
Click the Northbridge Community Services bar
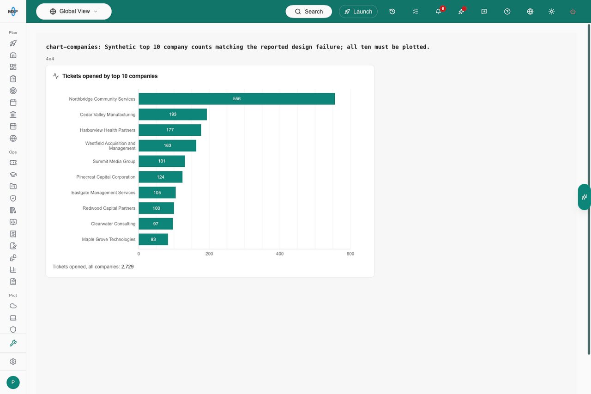point(237,99)
